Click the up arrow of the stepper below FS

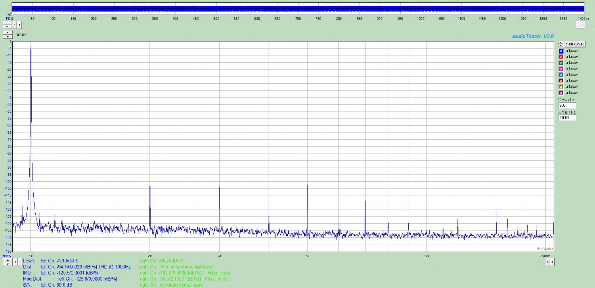(7, 23)
